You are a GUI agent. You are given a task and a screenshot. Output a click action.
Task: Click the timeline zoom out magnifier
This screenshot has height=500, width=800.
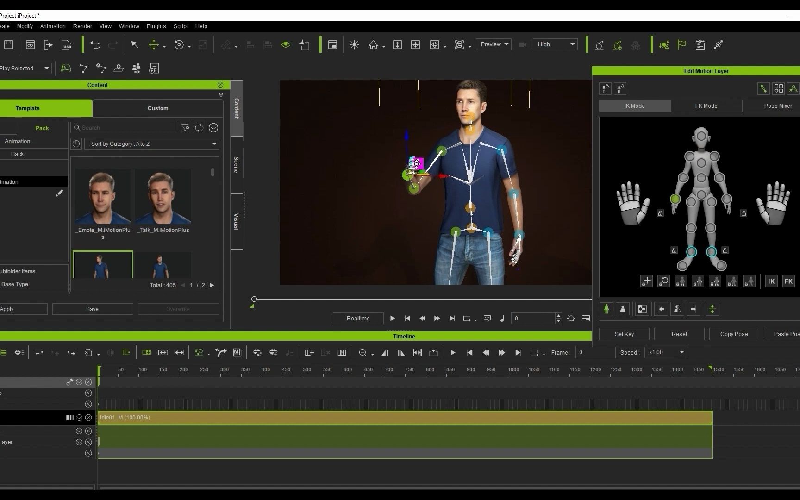click(x=362, y=353)
